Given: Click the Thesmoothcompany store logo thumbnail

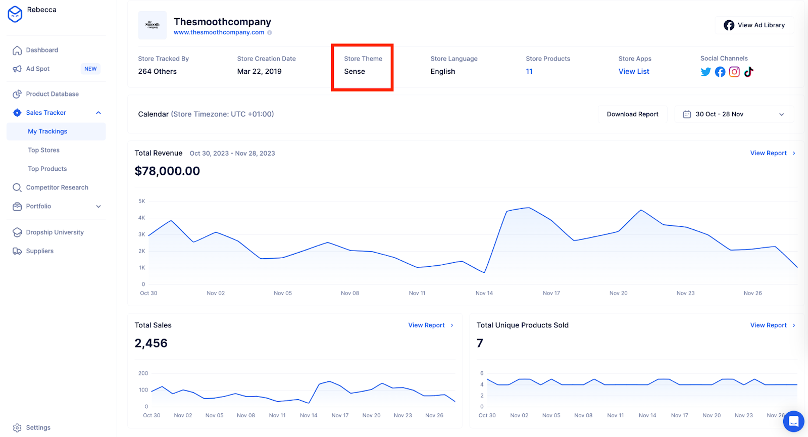Looking at the screenshot, I should coord(153,25).
